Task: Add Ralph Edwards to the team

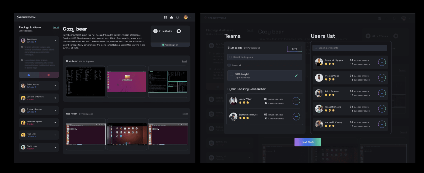Action: point(382,93)
